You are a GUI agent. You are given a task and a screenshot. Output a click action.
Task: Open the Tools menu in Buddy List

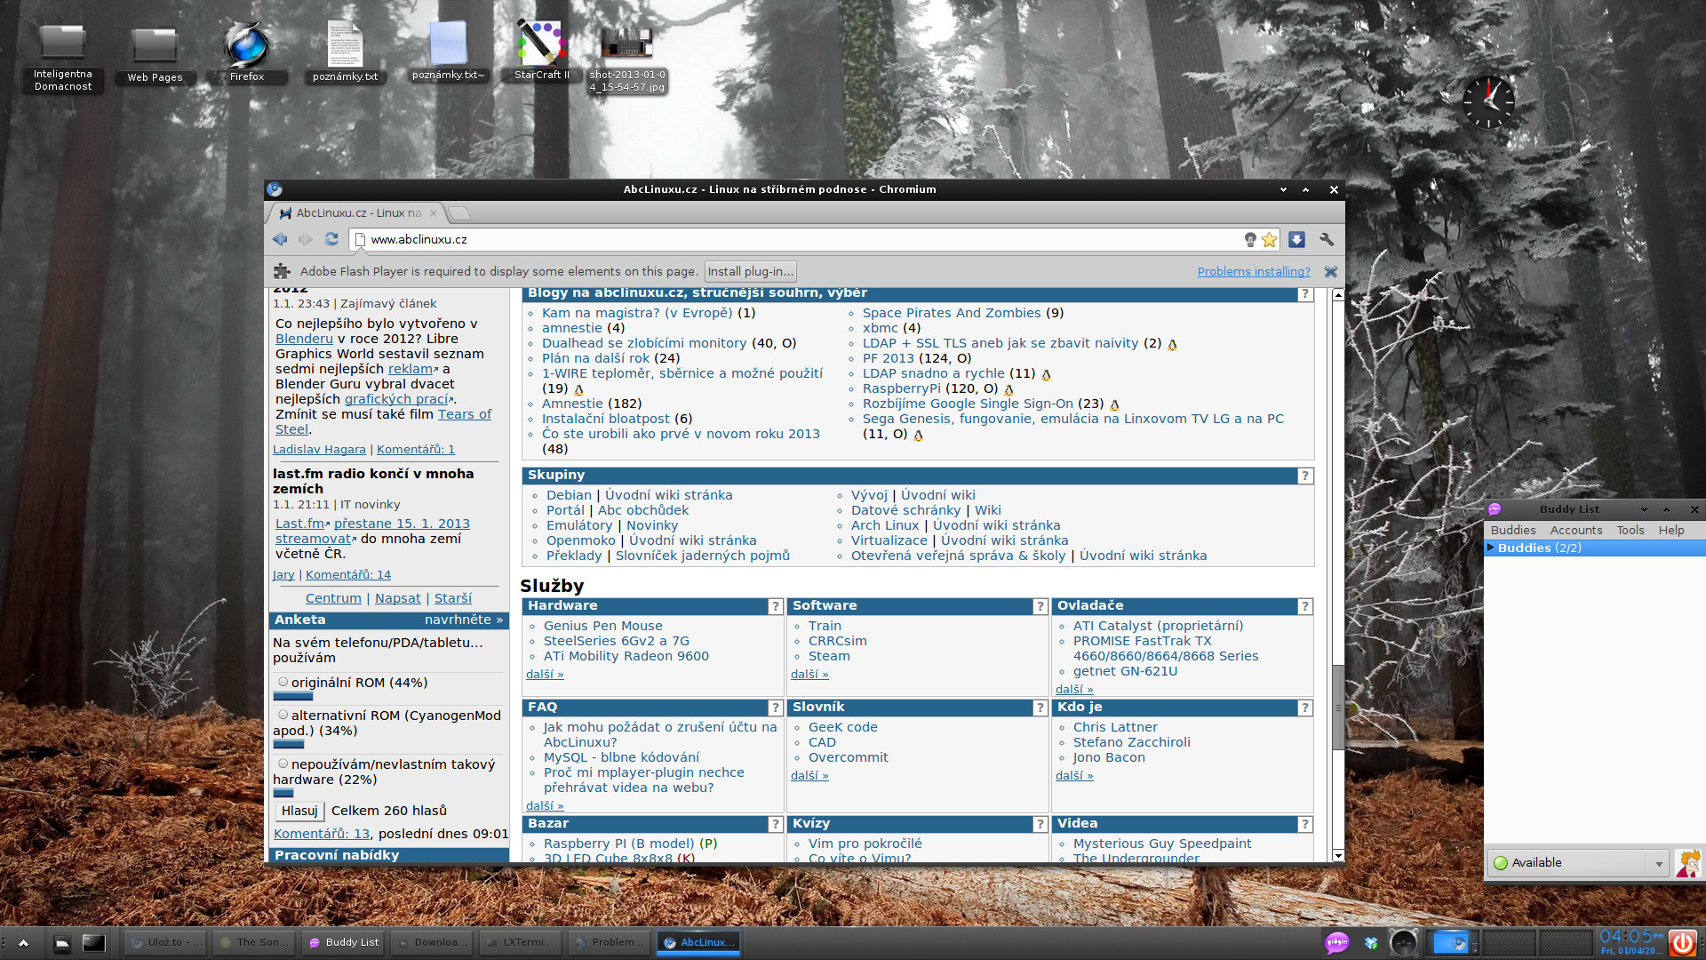(1630, 530)
